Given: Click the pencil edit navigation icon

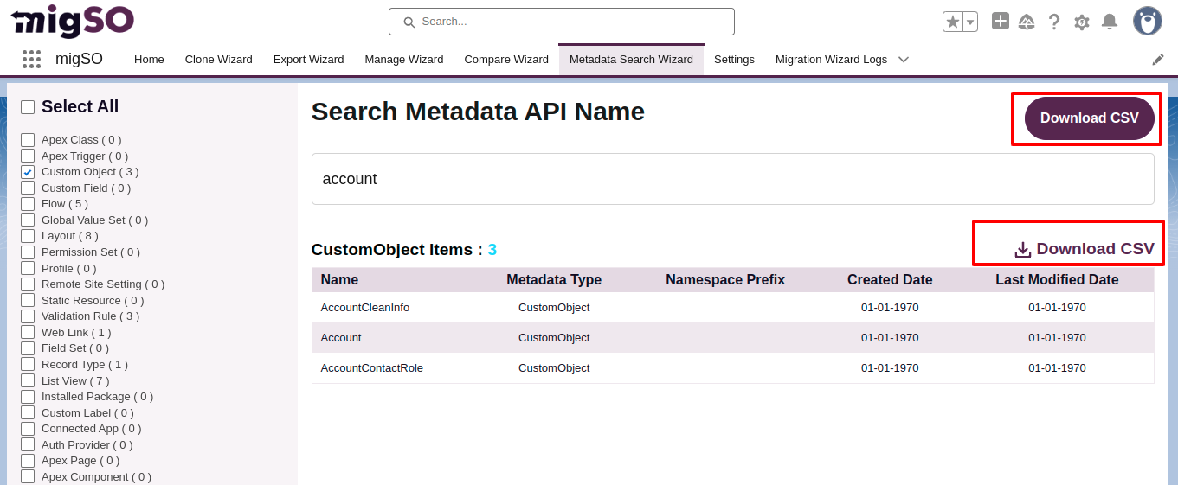Looking at the screenshot, I should click(1158, 60).
